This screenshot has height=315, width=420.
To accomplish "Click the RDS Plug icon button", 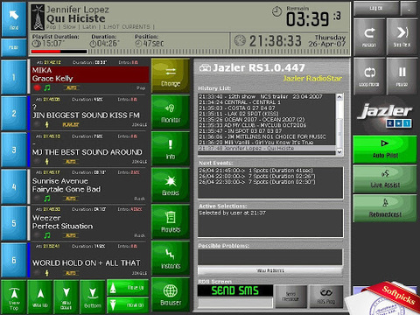I will pyautogui.click(x=326, y=297).
